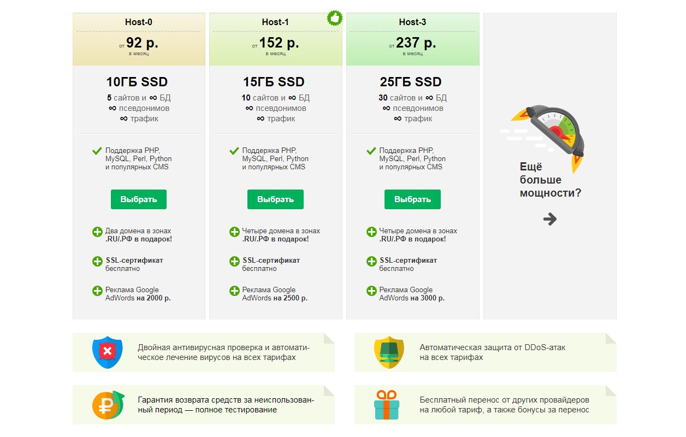Click the arrow under "Ещё больше мощности?"
Image resolution: width=686 pixels, height=437 pixels.
549,219
